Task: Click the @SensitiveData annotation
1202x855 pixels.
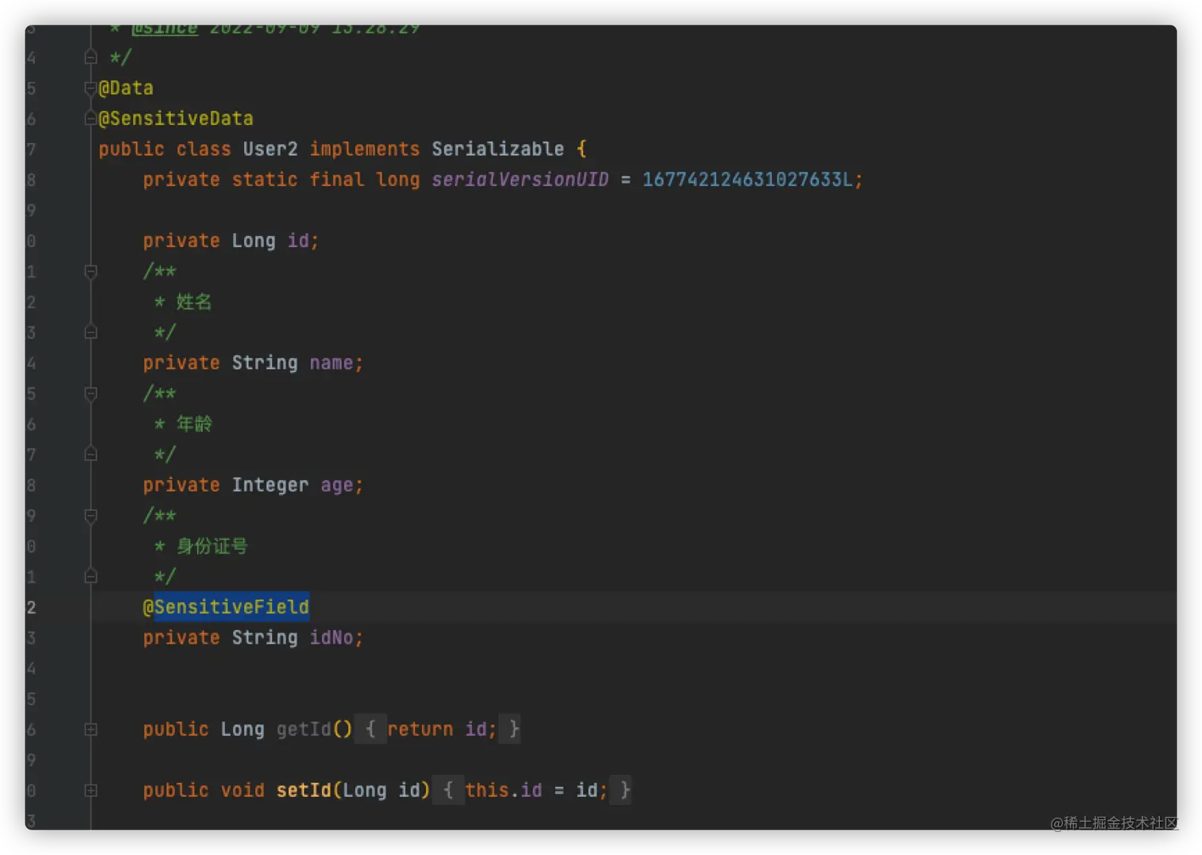Action: 176,118
